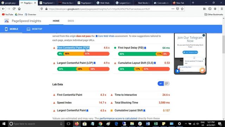This screenshot has width=225, height=127.
Task: Follow the performance score is calculated link
Action: [x=118, y=119]
